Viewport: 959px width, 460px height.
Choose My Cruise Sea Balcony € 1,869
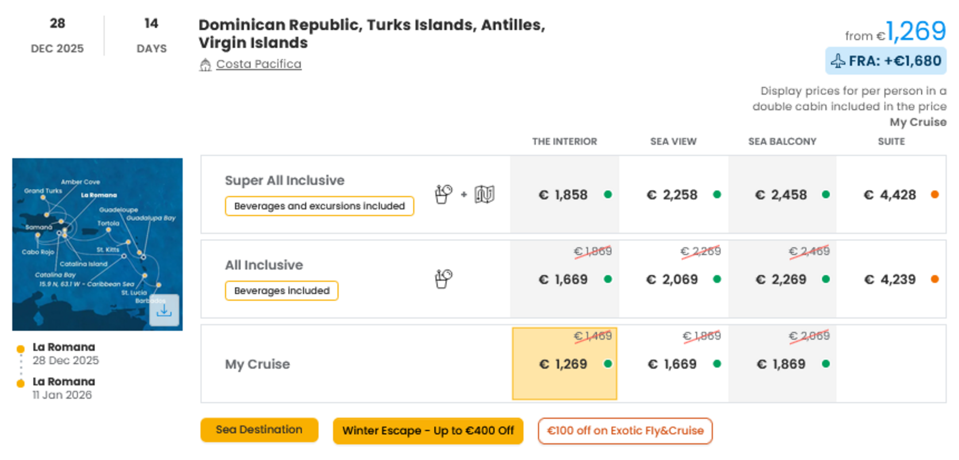pyautogui.click(x=782, y=363)
